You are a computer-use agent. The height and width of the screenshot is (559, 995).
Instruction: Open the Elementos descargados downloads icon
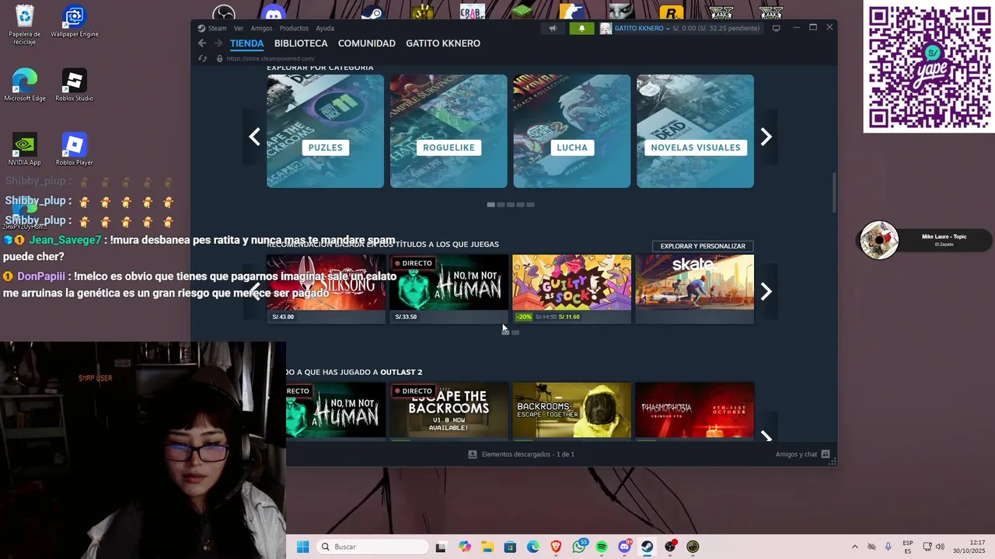click(x=472, y=454)
